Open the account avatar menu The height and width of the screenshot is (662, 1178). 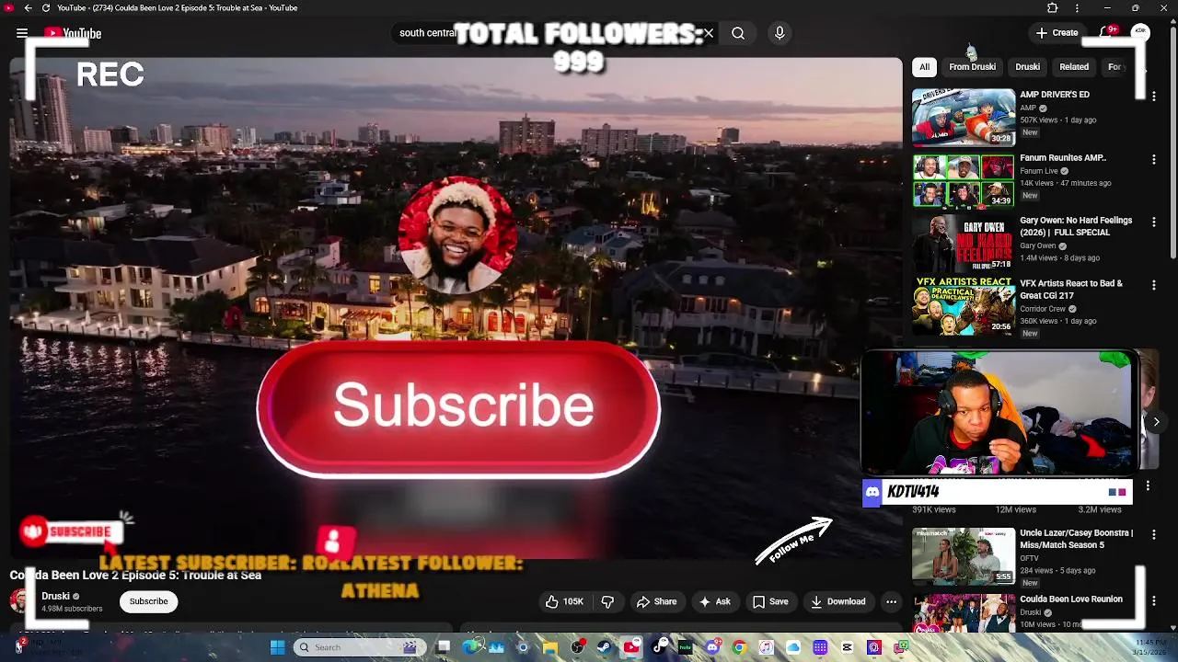point(1140,32)
